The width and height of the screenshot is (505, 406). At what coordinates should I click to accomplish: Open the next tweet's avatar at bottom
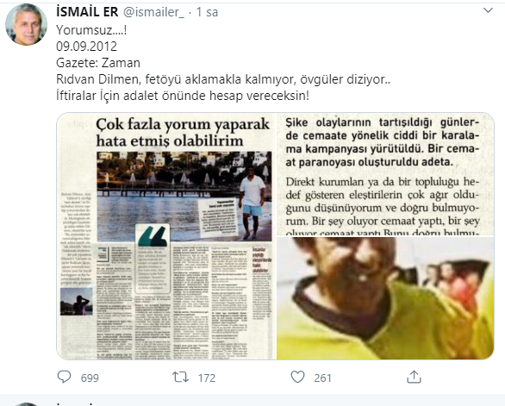(x=26, y=404)
